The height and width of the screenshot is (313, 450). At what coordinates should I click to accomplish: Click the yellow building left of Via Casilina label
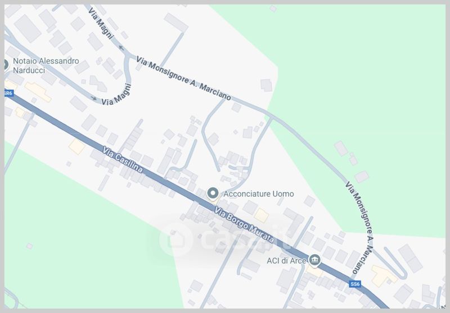(77, 146)
